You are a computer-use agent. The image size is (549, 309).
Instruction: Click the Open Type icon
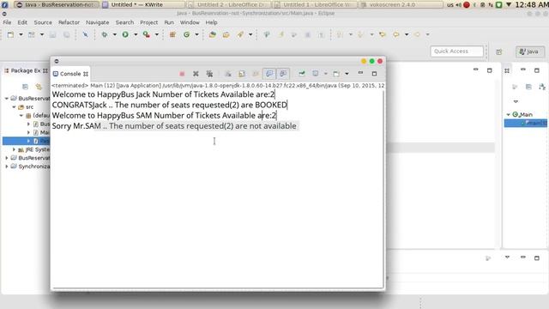point(212,34)
